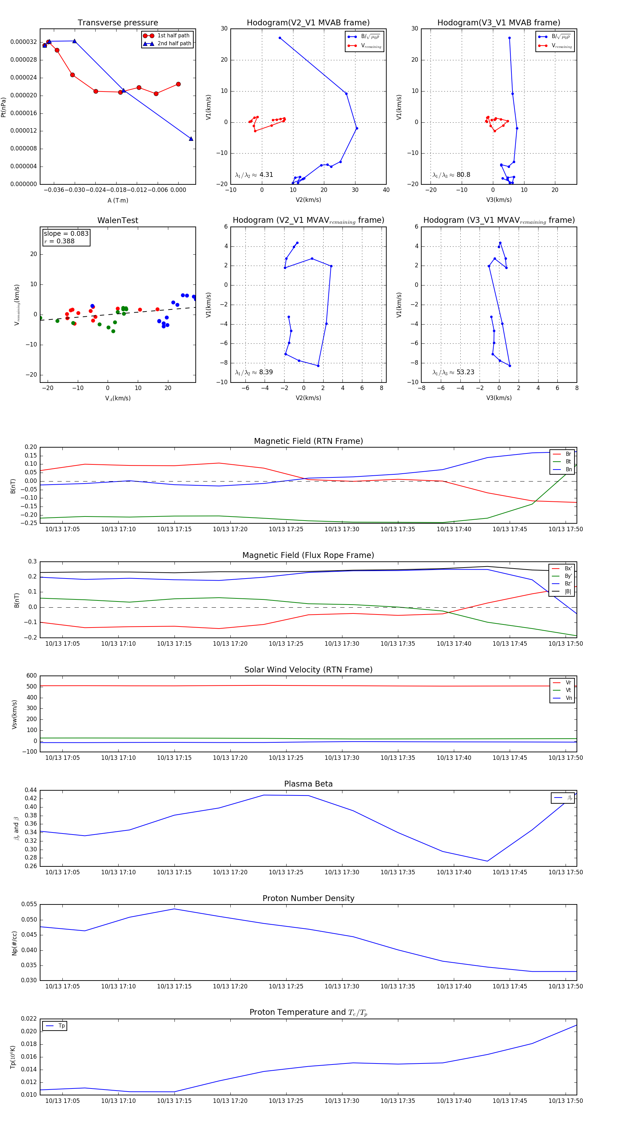Select the '|B|' legend entry

562,592
